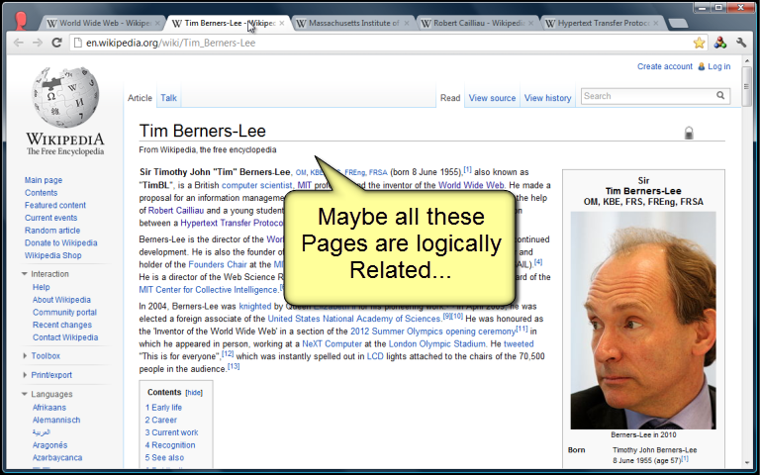Click the Berners-Lee portrait photo

click(643, 321)
